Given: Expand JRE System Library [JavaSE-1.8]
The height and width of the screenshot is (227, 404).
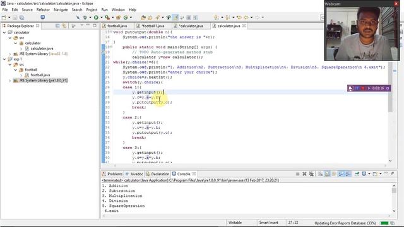Looking at the screenshot, I should 10,54.
